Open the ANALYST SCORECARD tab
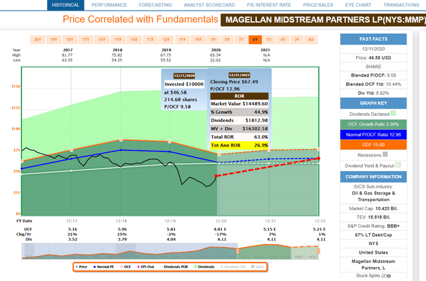426x281 pixels. click(209, 5)
